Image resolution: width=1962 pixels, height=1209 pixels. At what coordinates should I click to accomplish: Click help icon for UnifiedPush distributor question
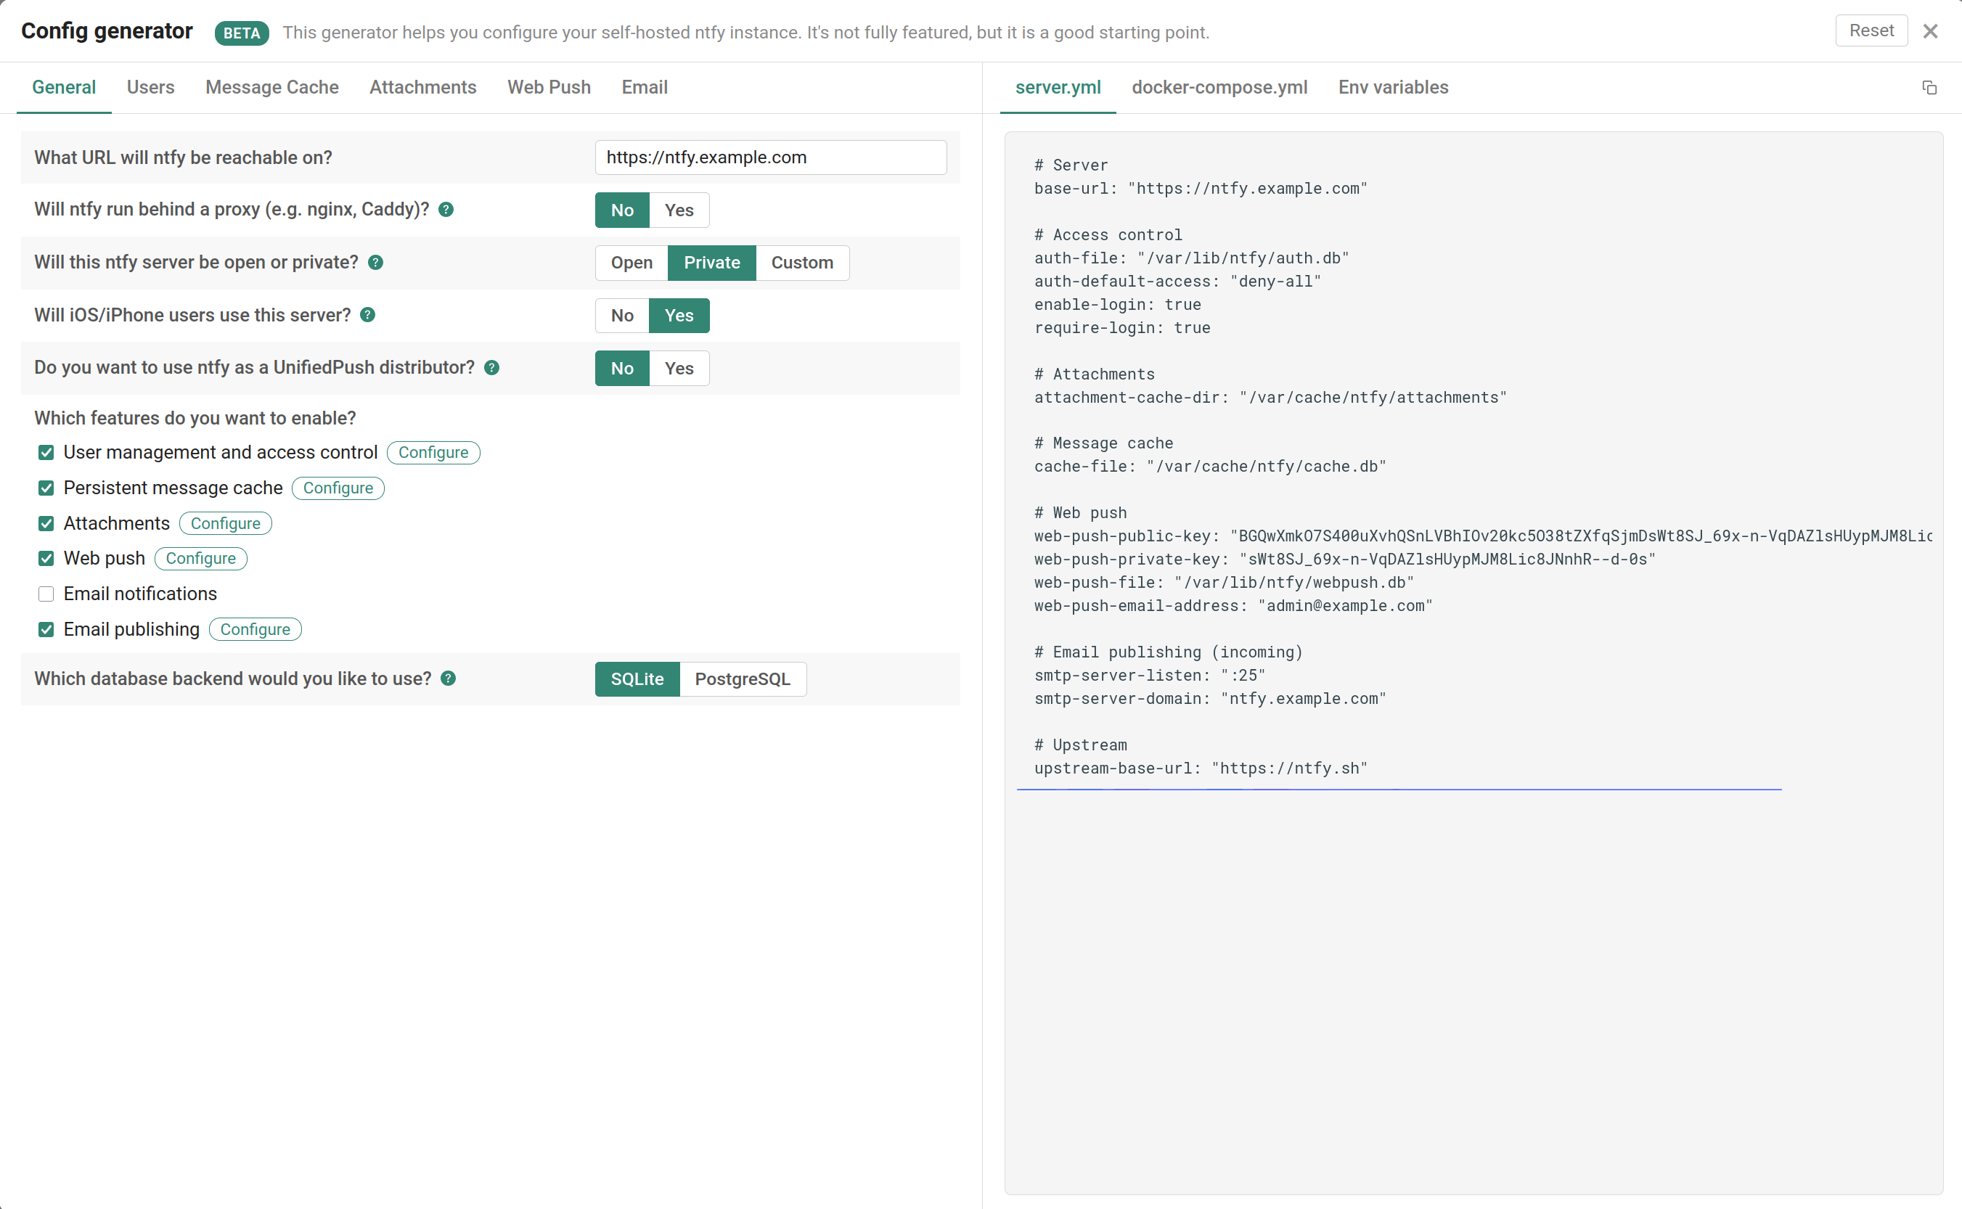[492, 368]
